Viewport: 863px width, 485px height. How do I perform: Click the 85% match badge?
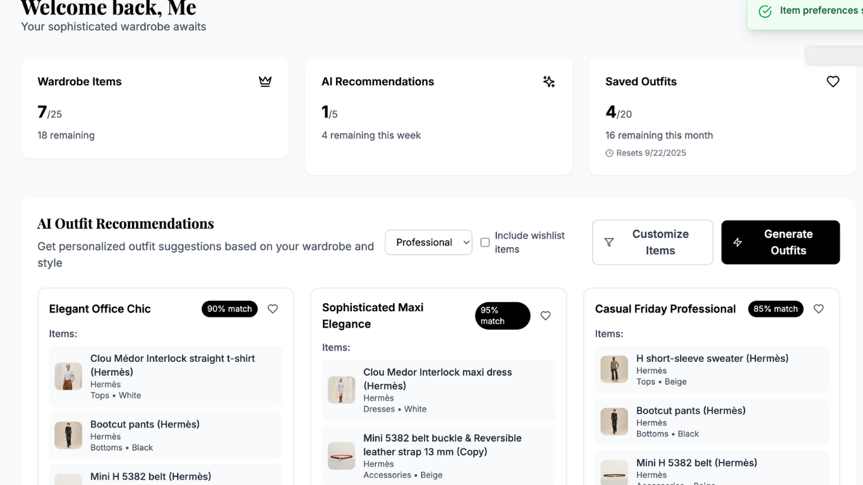(776, 309)
